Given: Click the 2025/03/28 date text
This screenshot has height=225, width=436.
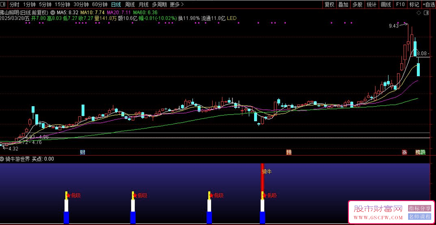Looking at the screenshot, I should tap(12, 18).
